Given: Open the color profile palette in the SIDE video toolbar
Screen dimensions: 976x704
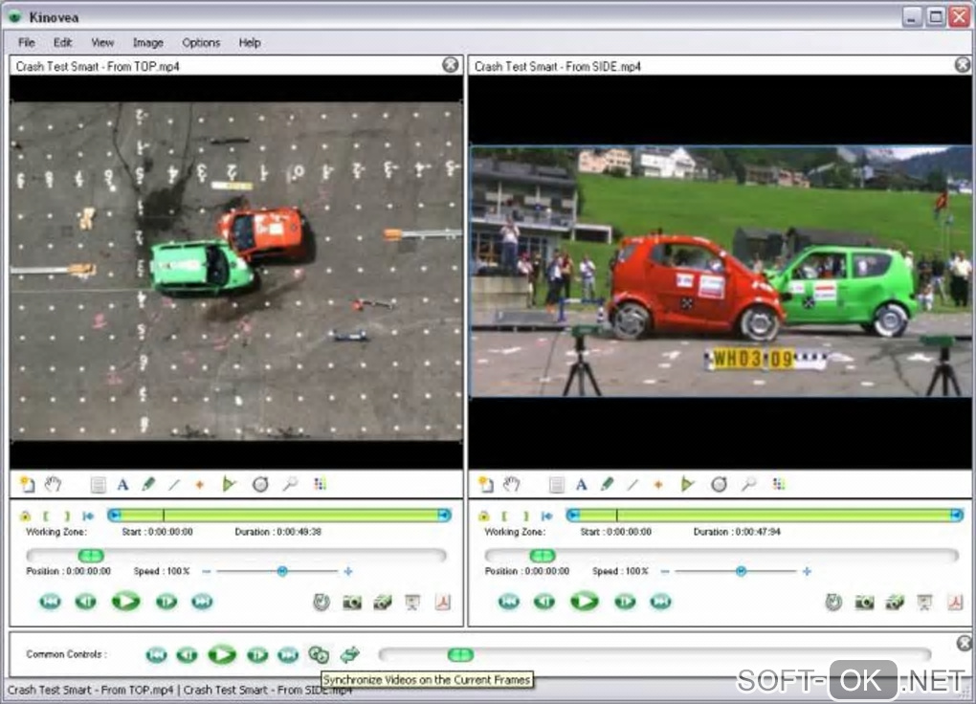Looking at the screenshot, I should (779, 484).
